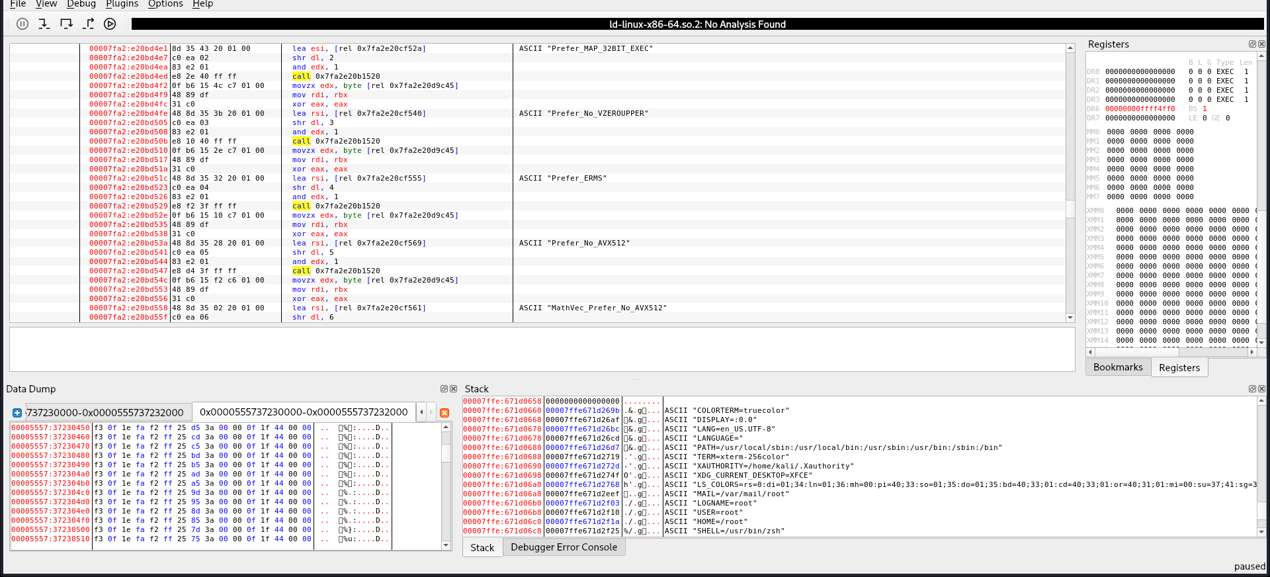Run the program with the play icon
This screenshot has width=1270, height=577.
point(110,24)
